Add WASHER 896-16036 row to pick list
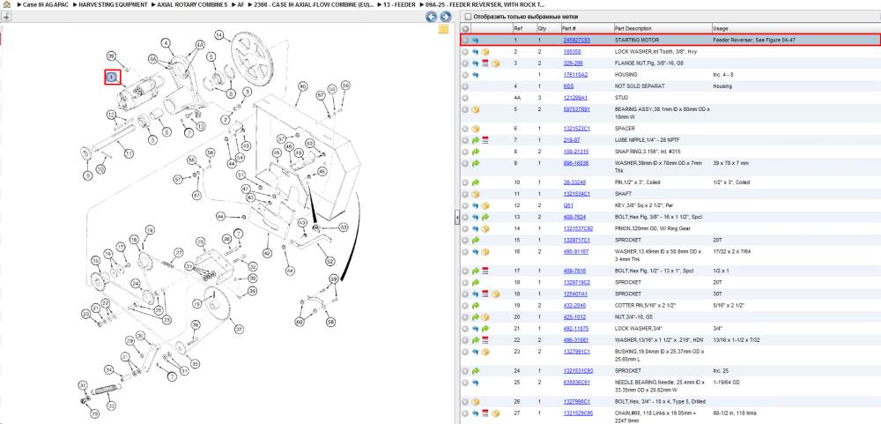Viewport: 881px width, 424px height. (465, 163)
